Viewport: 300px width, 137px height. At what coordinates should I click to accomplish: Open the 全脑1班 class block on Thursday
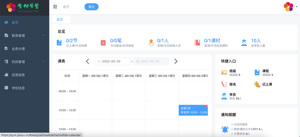point(193,110)
